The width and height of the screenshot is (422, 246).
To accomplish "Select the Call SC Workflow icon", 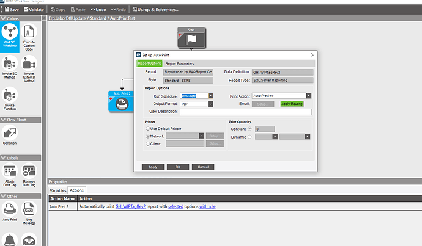I will click(10, 36).
